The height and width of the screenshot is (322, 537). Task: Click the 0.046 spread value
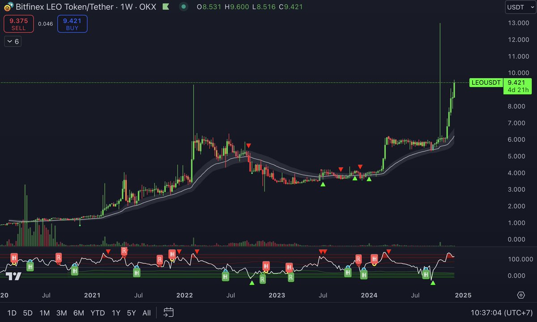45,24
